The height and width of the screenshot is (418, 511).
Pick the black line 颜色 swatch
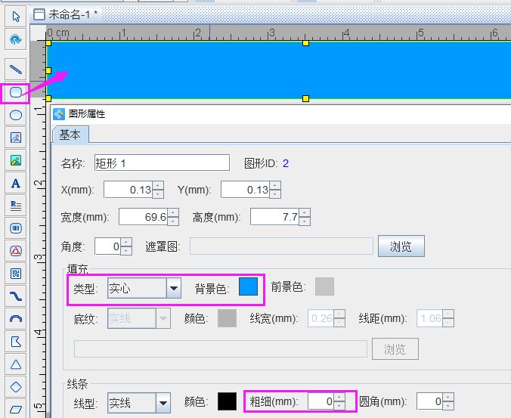coord(227,401)
